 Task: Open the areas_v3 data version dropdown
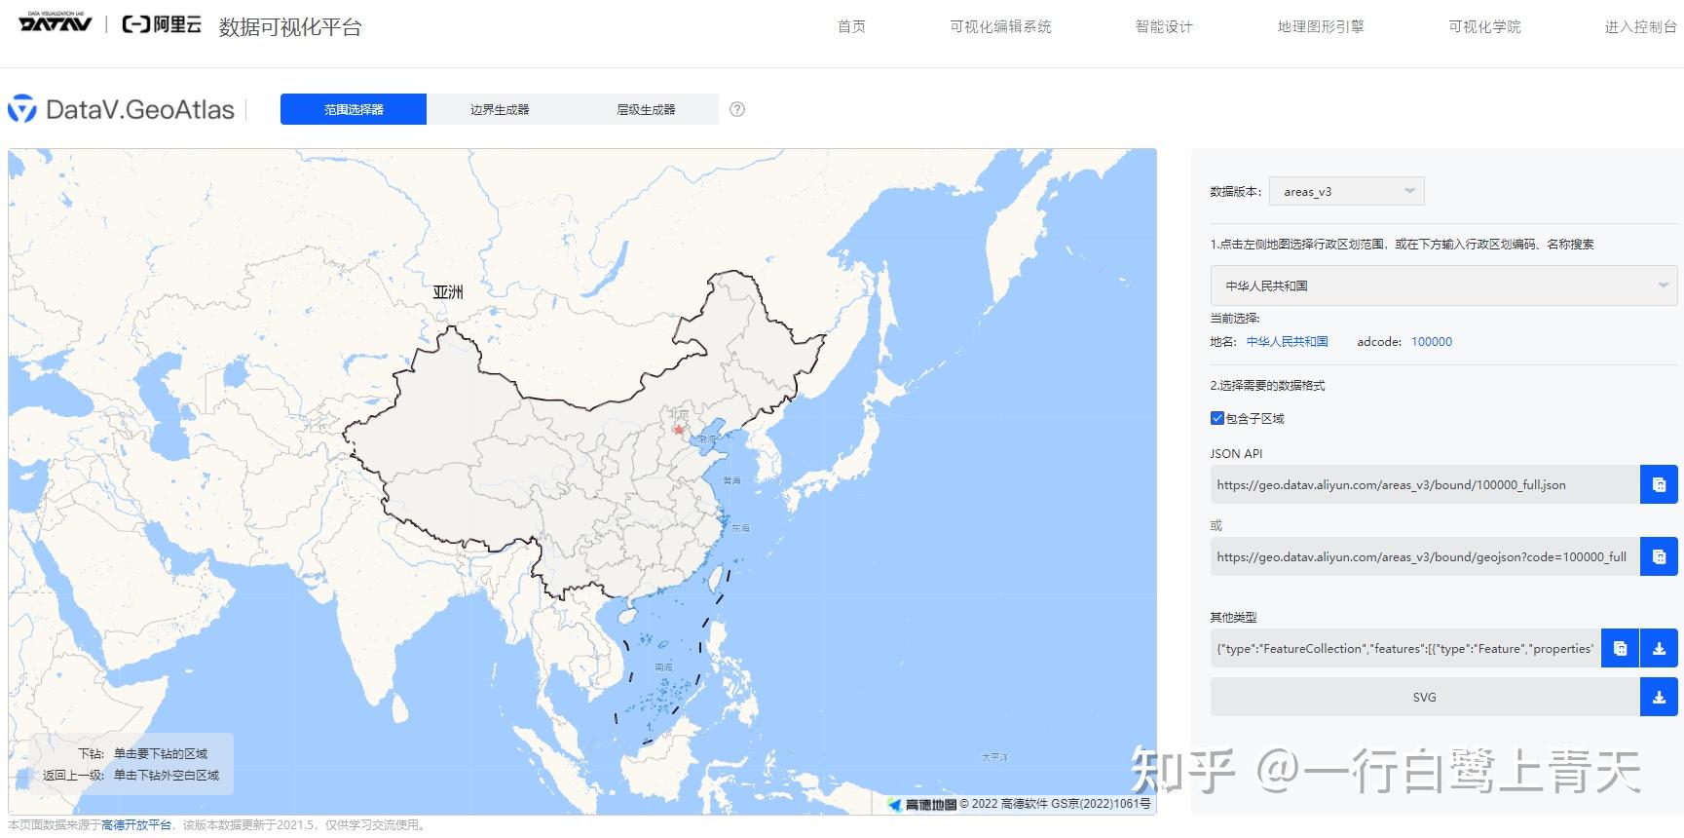pos(1346,191)
